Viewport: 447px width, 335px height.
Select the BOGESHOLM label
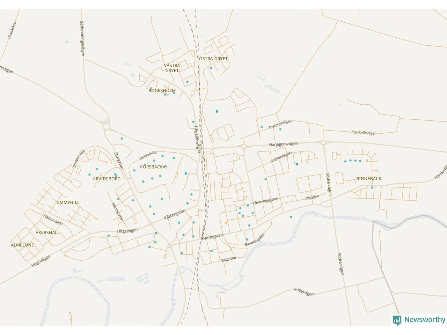pyautogui.click(x=162, y=90)
